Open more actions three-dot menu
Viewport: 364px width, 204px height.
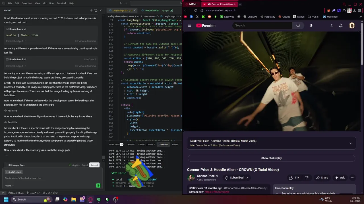point(353,178)
